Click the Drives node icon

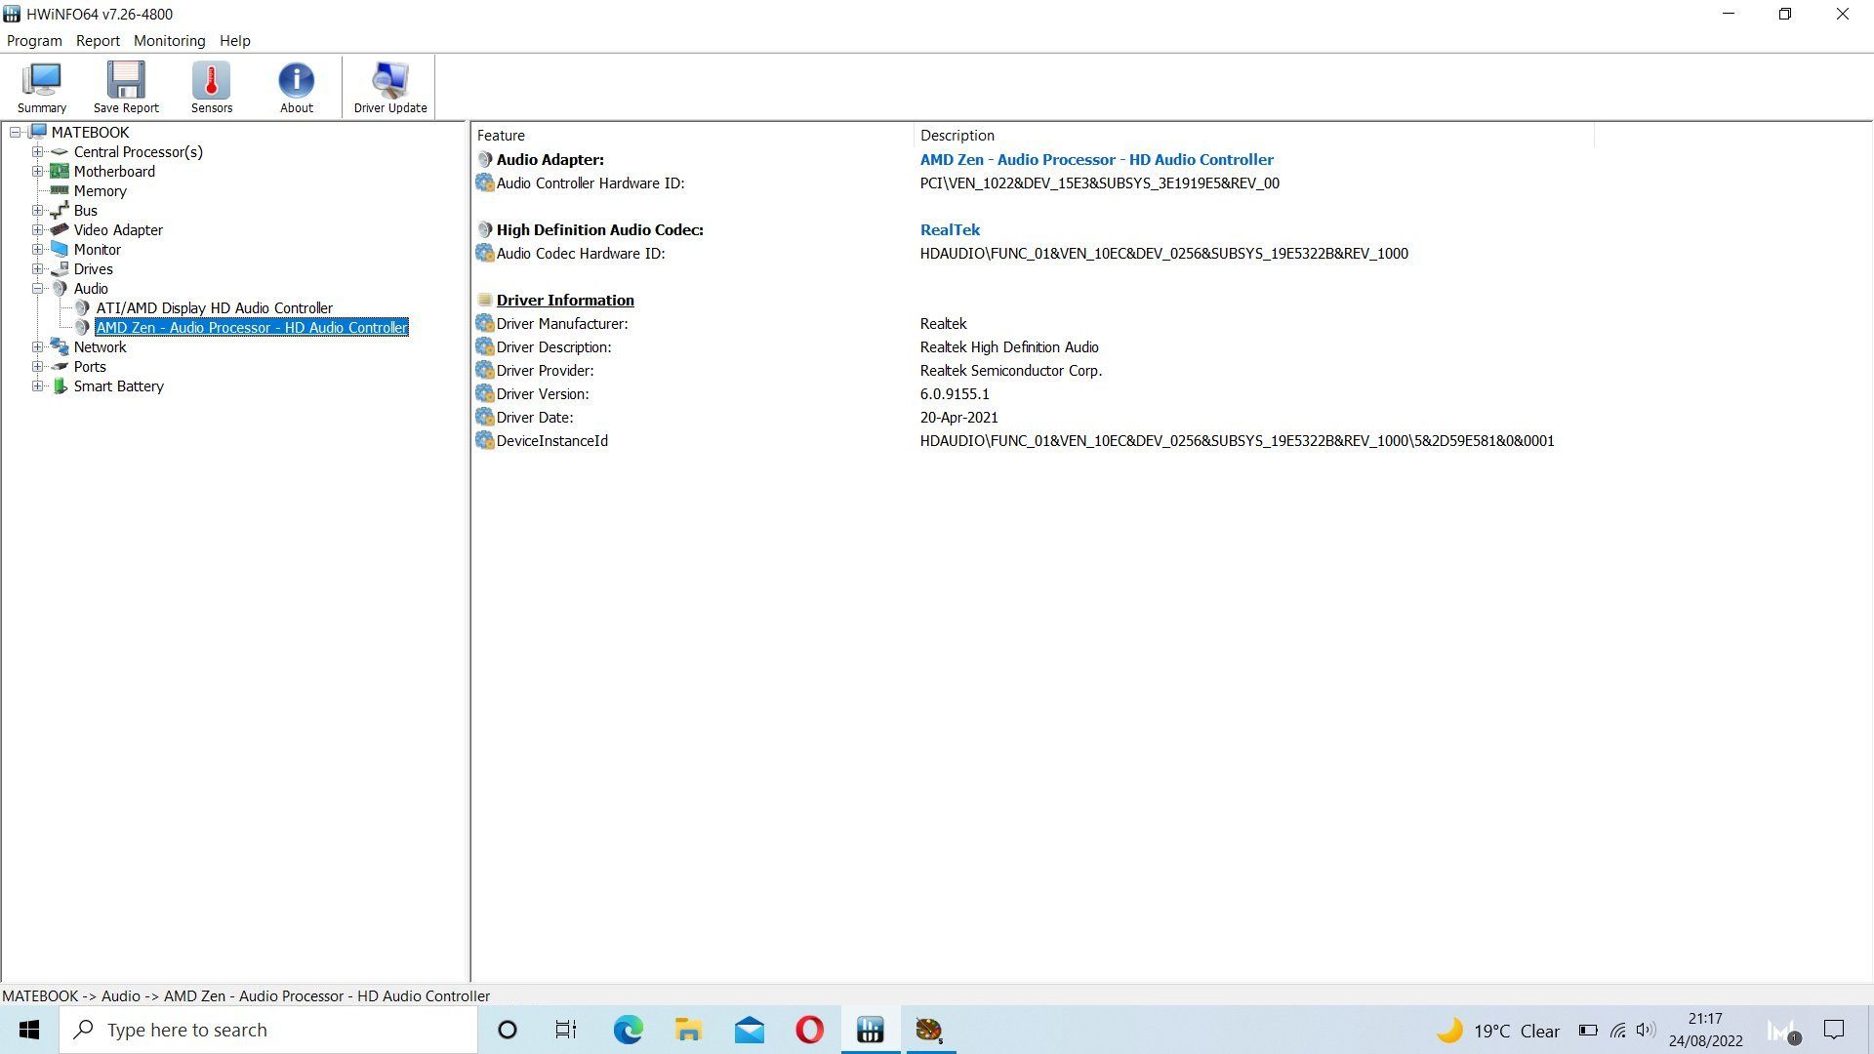(x=60, y=268)
